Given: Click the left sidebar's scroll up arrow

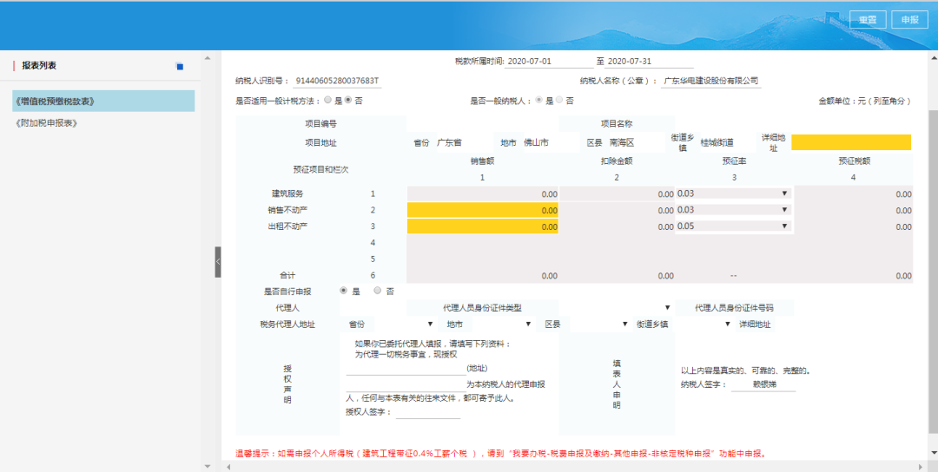Looking at the screenshot, I should pos(208,58).
